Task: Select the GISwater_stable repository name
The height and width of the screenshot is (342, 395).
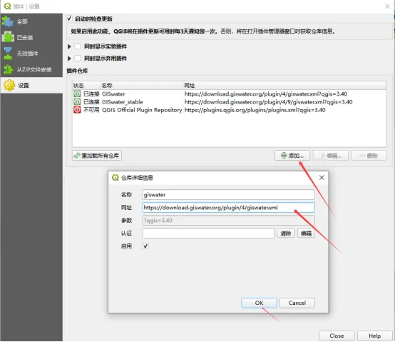Action: (x=123, y=102)
